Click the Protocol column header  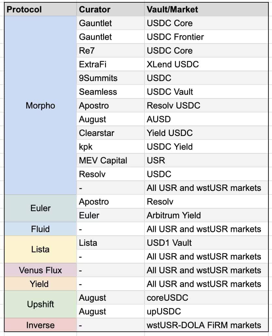pos(24,9)
